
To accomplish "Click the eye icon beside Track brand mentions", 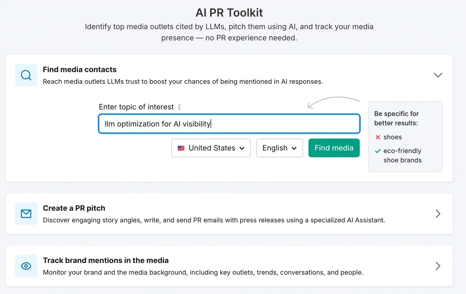I will tap(26, 266).
